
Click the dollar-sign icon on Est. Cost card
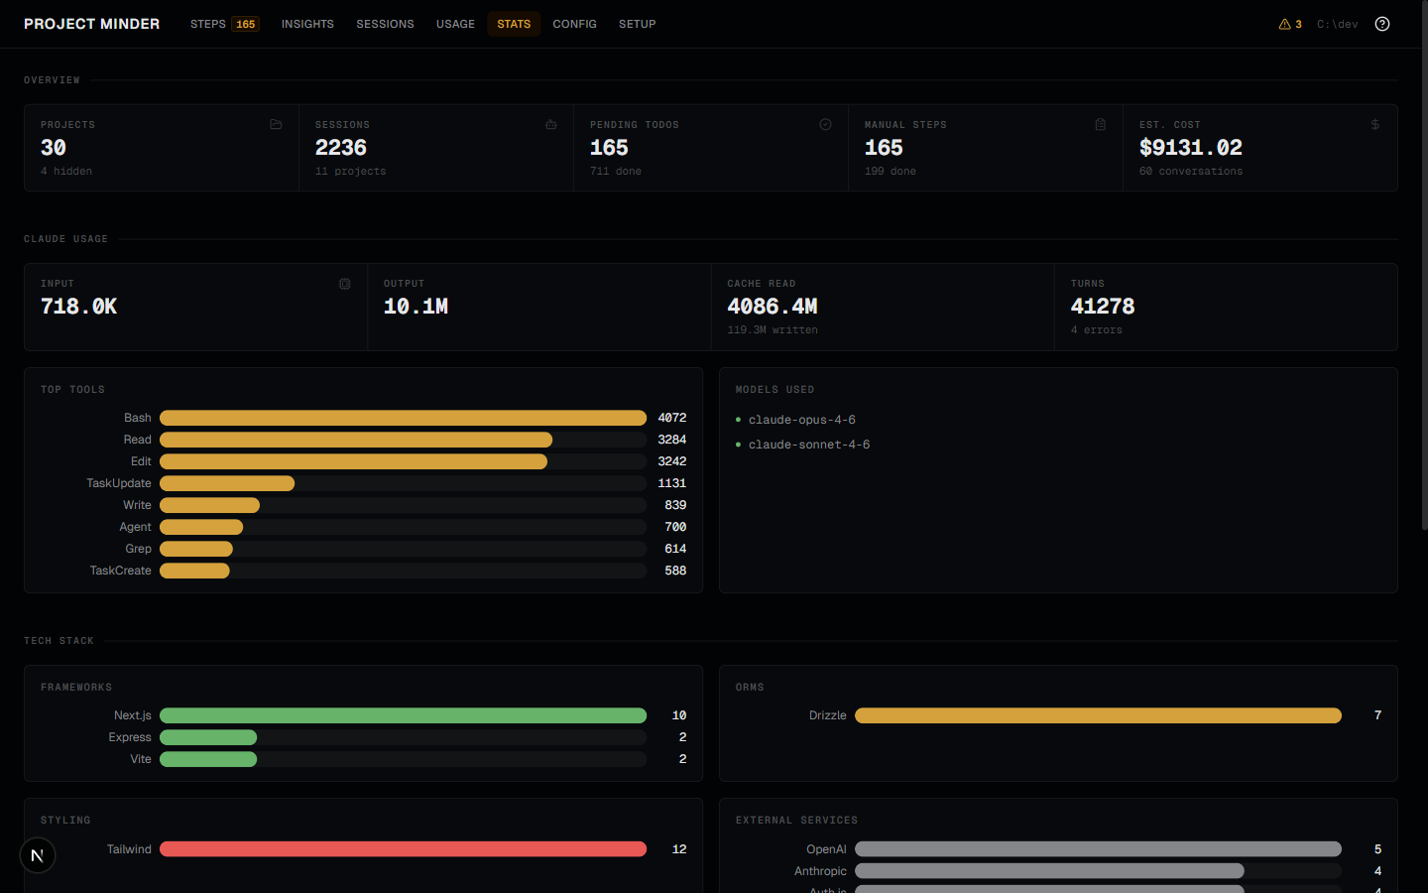pos(1374,124)
